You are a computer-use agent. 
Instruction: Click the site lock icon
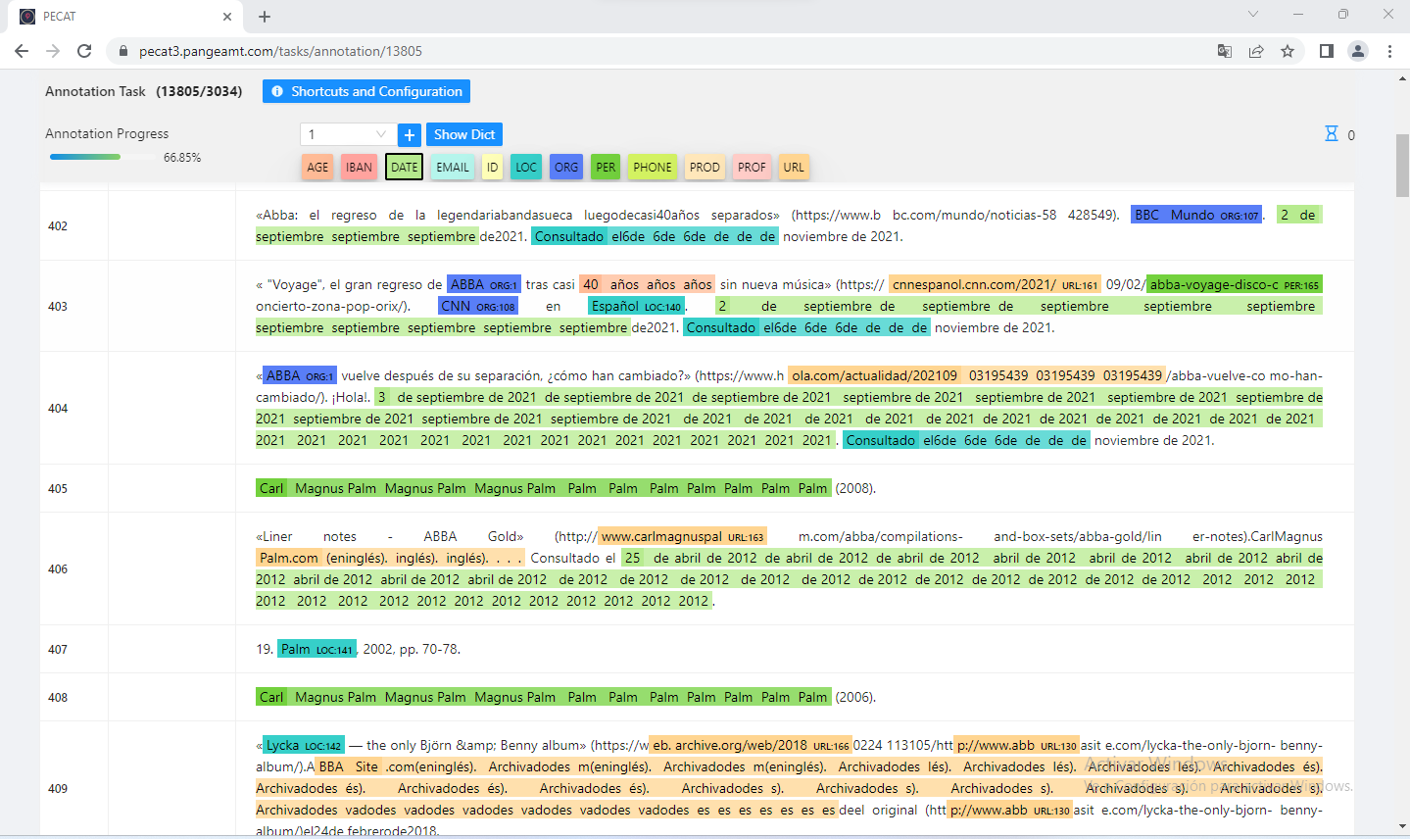(122, 51)
